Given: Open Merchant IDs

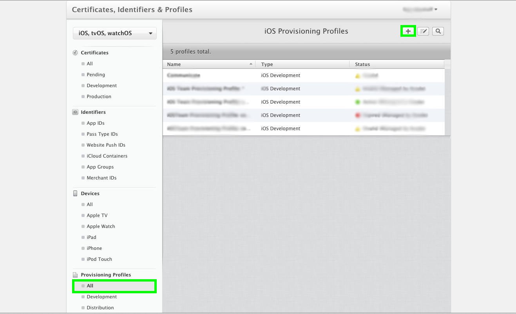Looking at the screenshot, I should 102,178.
